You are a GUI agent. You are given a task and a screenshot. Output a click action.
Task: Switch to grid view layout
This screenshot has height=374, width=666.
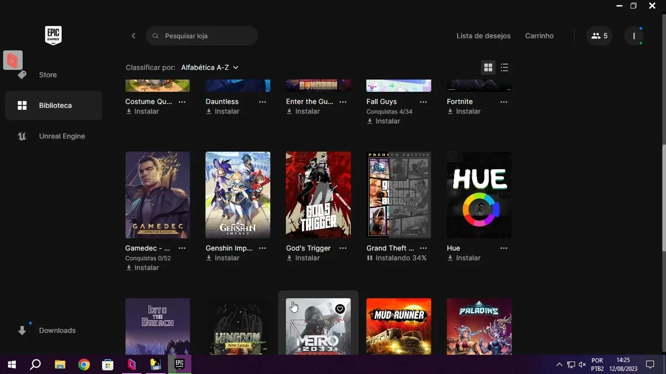point(488,67)
